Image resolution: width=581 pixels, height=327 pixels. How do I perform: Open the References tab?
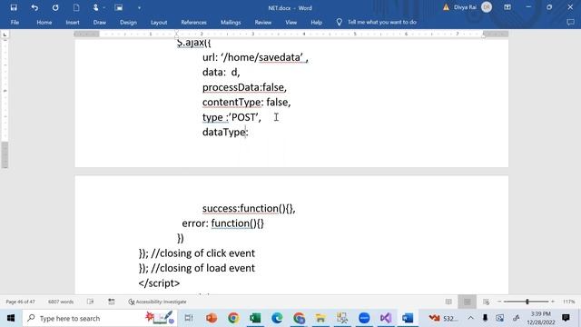(x=193, y=22)
